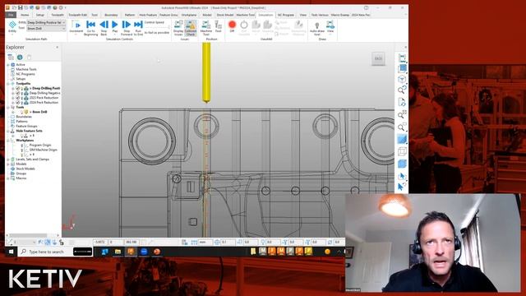Toggle lightbulb for 8mm Drill tool

pos(22,112)
